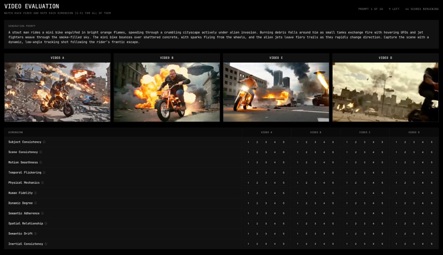Image resolution: width=443 pixels, height=255 pixels.
Task: Select rating 2 for Video A Semantic Drift
Action: [x=258, y=233]
